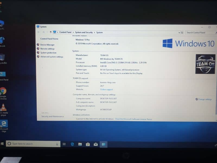Click the Change settings link
The image size is (217, 163).
(x=205, y=99)
